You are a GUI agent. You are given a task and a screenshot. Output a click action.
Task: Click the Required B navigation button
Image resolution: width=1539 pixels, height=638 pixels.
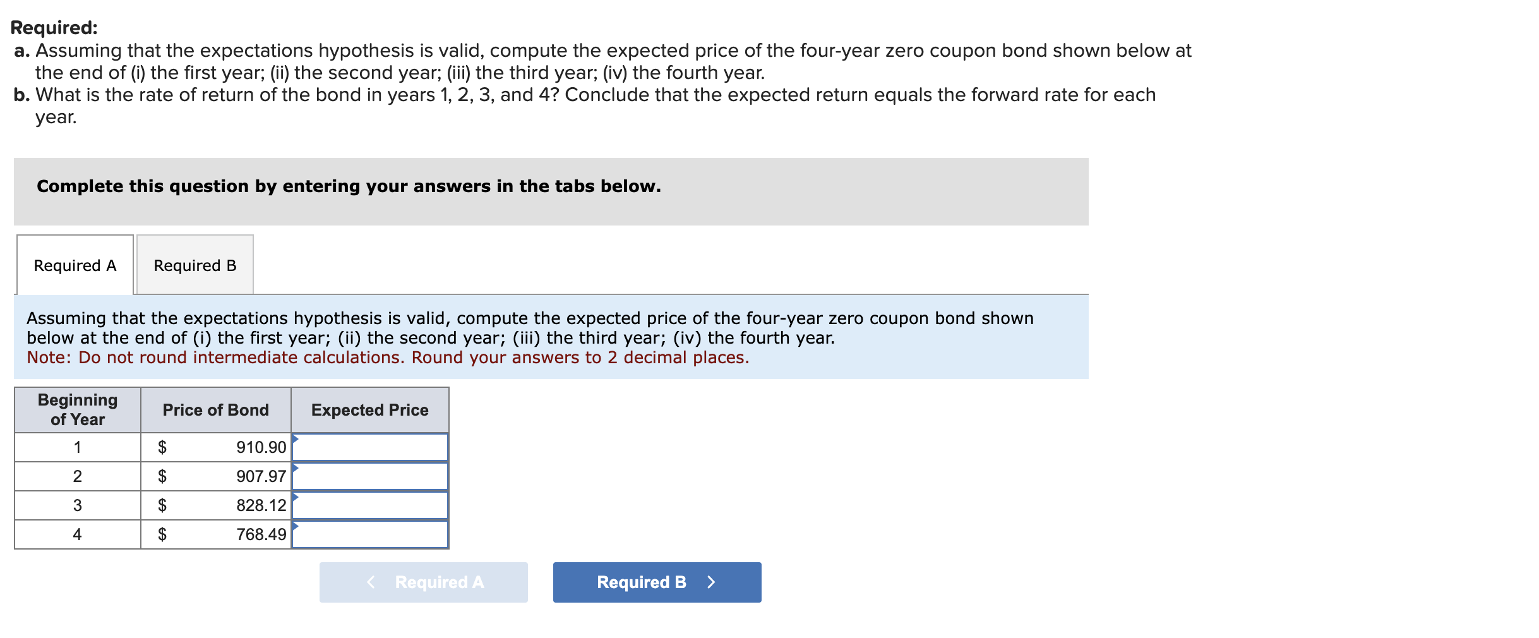pyautogui.click(x=657, y=582)
